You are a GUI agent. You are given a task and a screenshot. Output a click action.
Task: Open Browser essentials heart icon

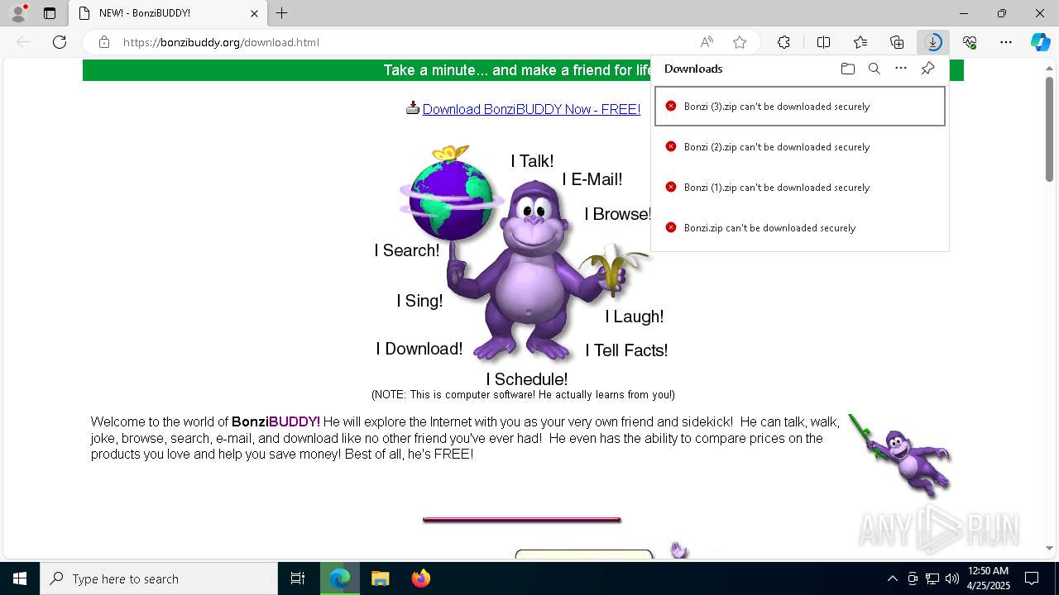970,42
